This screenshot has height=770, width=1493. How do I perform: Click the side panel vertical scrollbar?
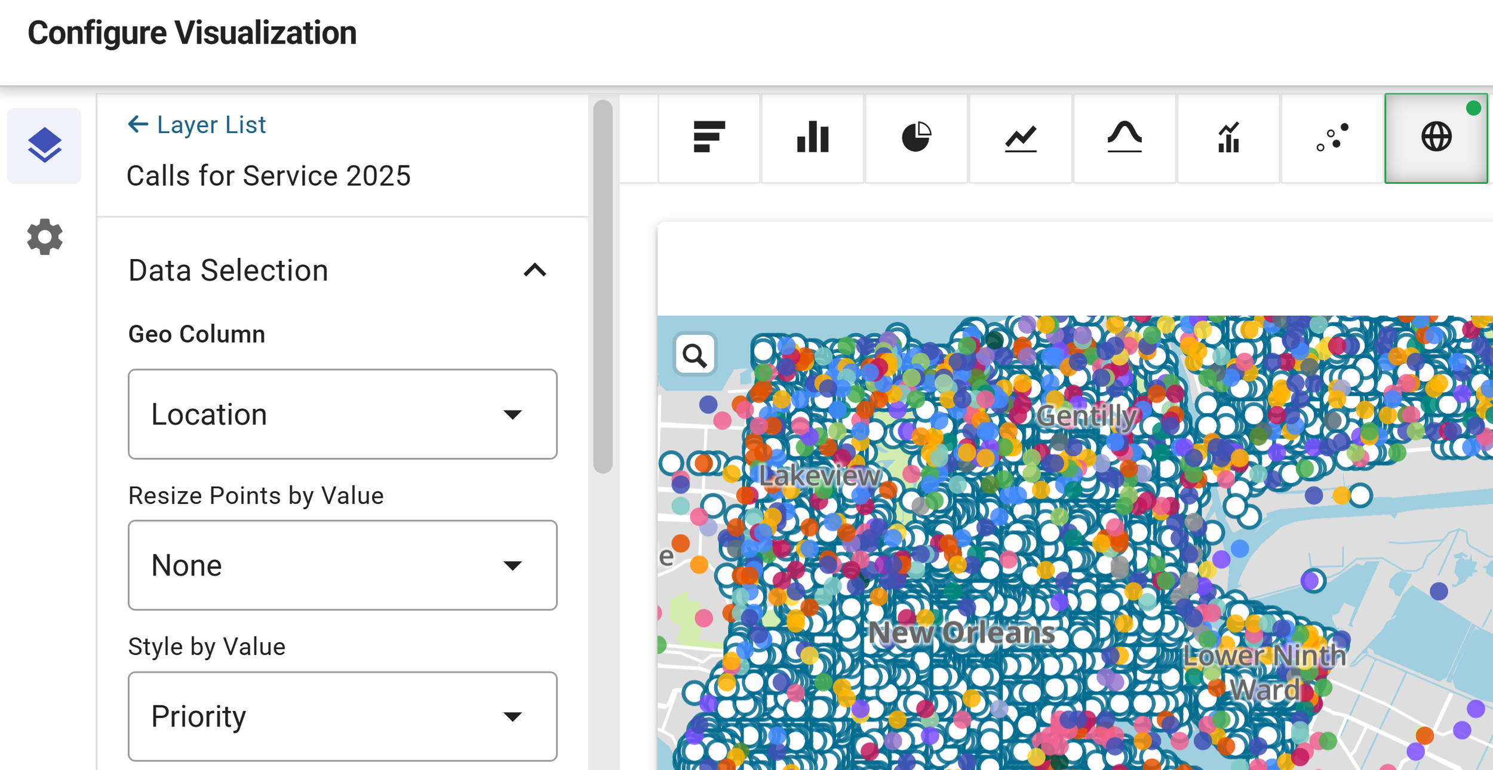click(x=603, y=287)
